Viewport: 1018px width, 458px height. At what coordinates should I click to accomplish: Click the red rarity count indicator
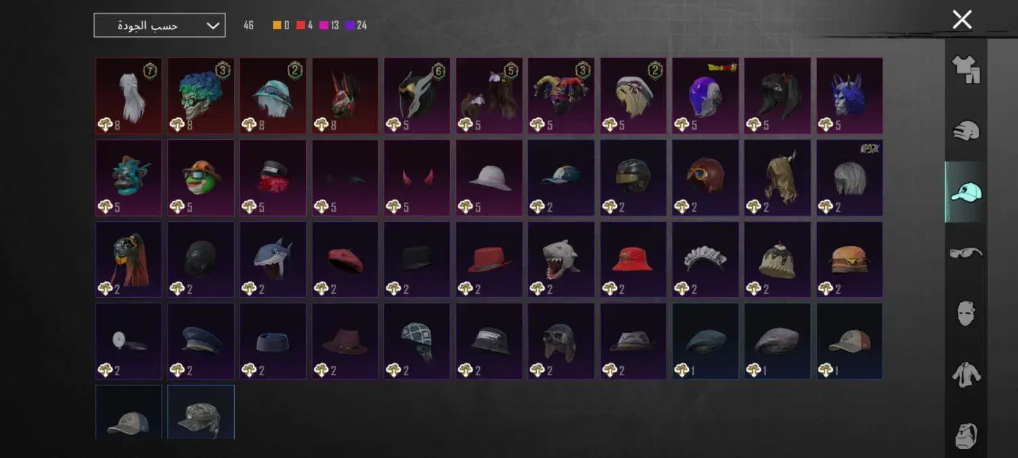click(x=304, y=26)
